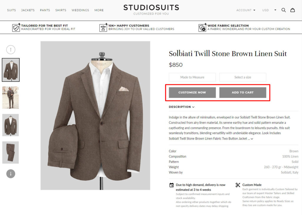View the suit trousers thumbnail
The image size is (302, 215).
[11, 153]
